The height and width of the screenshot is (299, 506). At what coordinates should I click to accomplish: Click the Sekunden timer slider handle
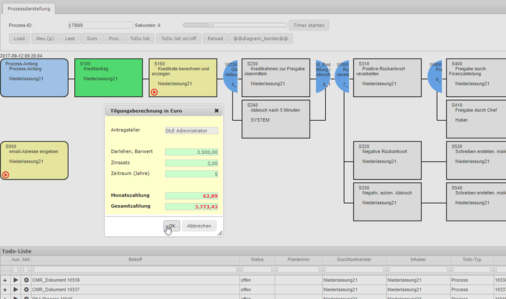coord(212,25)
